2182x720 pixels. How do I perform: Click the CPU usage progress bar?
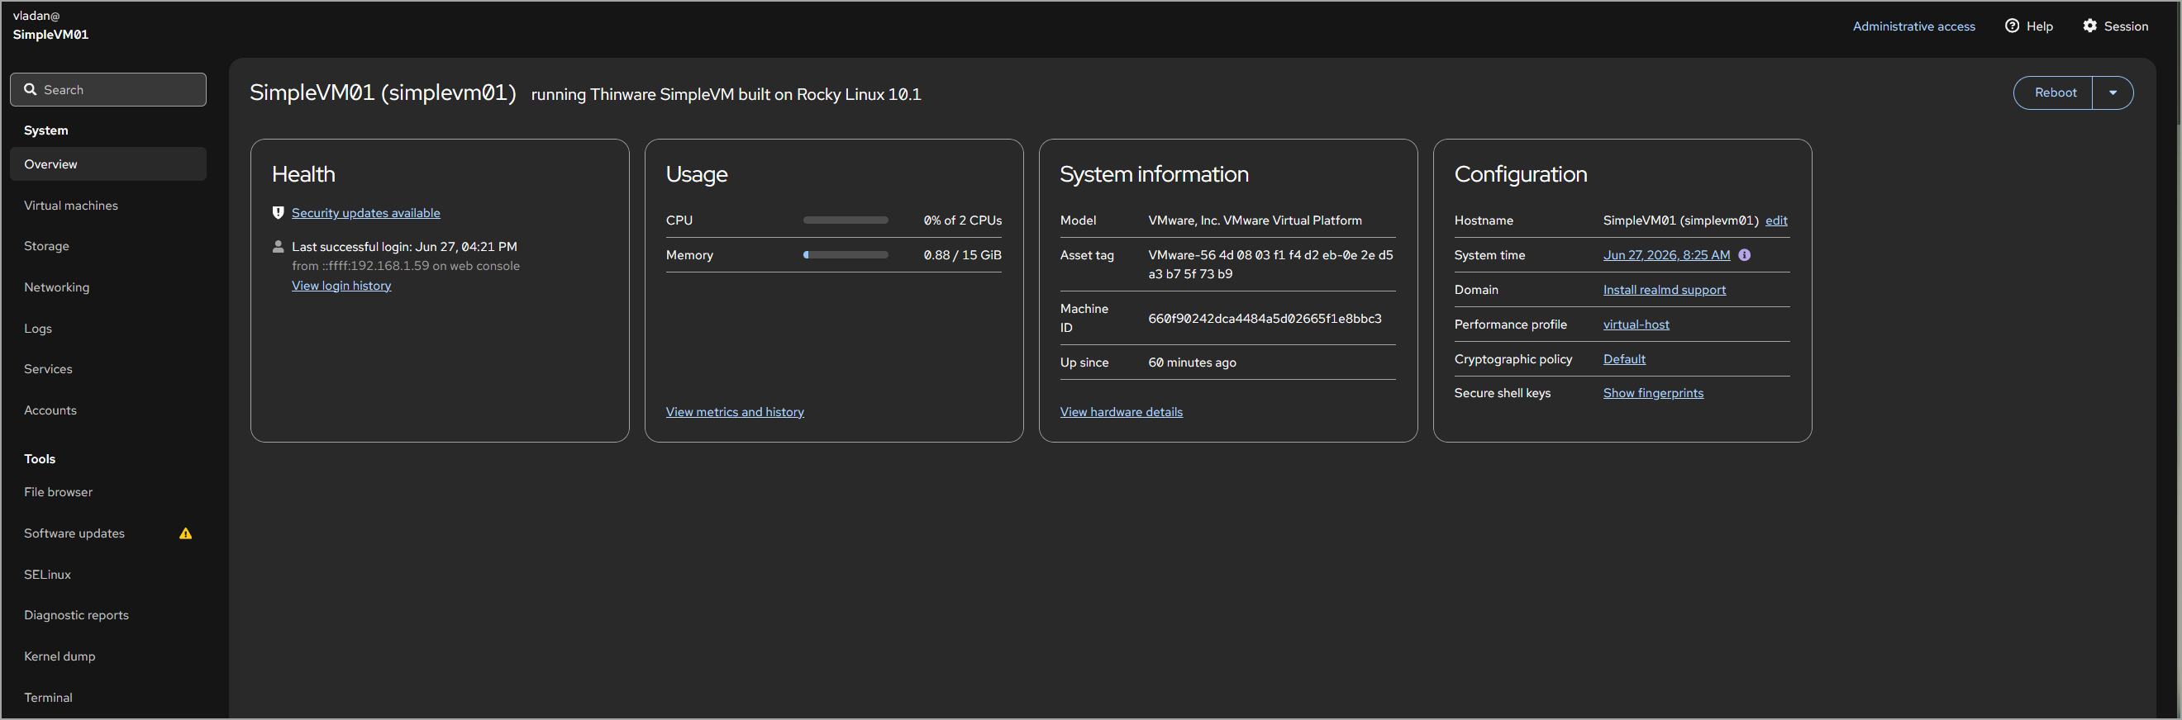[x=846, y=220]
